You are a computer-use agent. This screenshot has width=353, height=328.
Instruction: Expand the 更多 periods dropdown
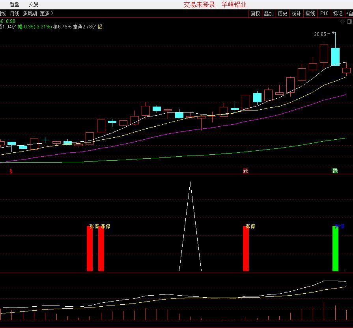click(47, 13)
